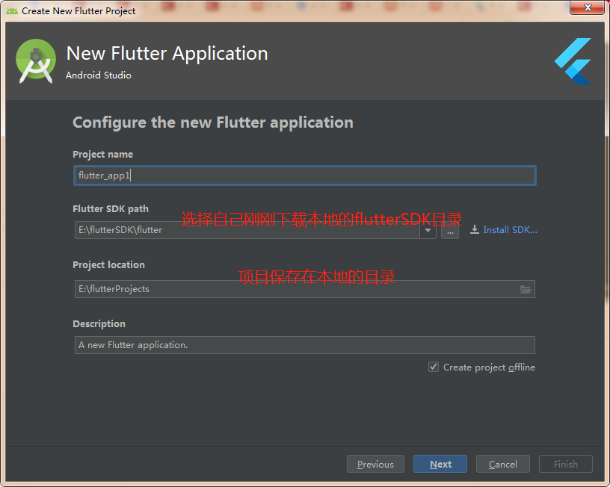Screen dimensions: 610x487
Task: Focus the Project name field containing flutter_app1
Action: pos(304,176)
